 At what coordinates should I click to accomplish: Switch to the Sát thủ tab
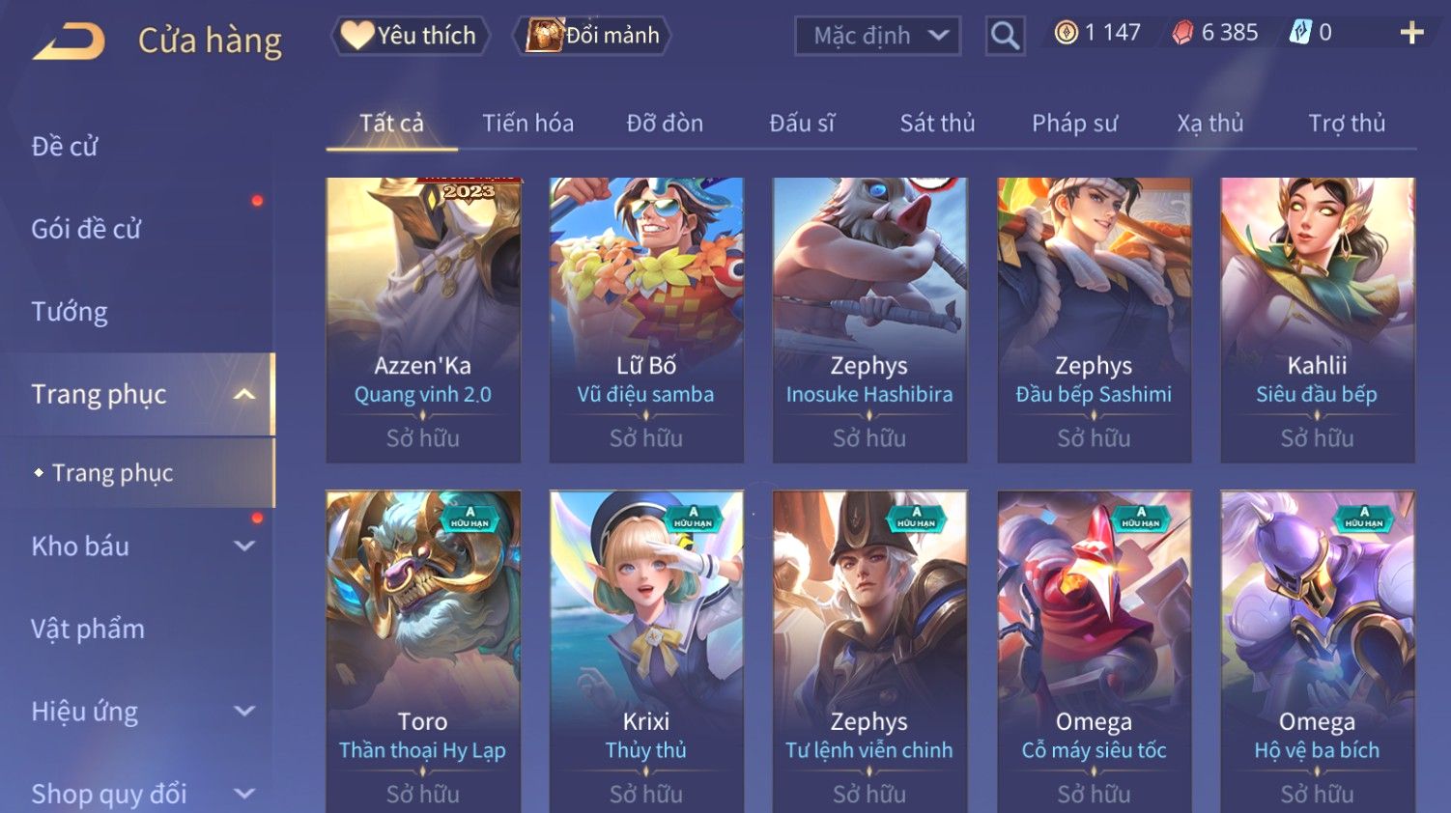point(937,124)
